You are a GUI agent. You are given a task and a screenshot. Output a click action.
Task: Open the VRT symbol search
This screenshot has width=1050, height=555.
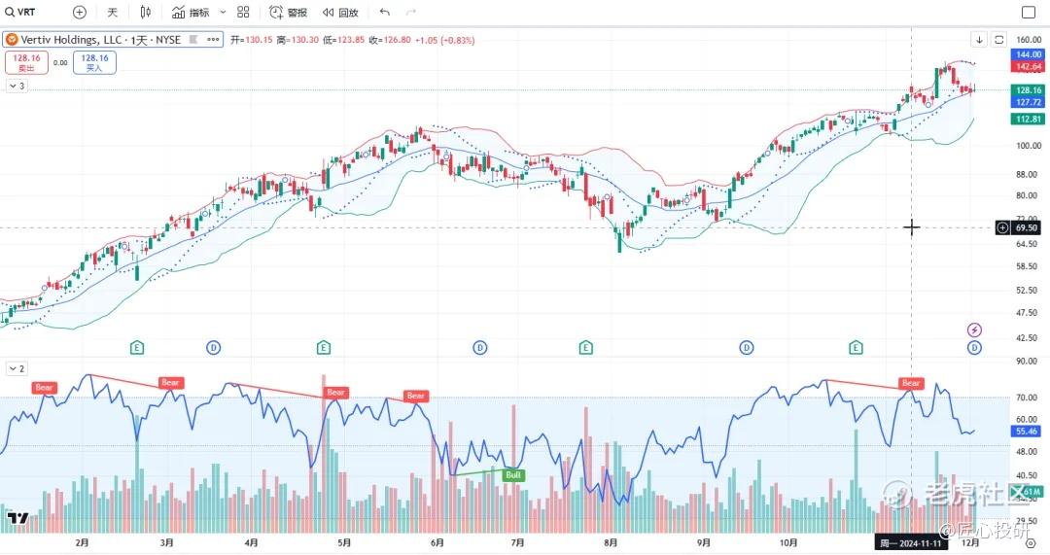[20, 13]
